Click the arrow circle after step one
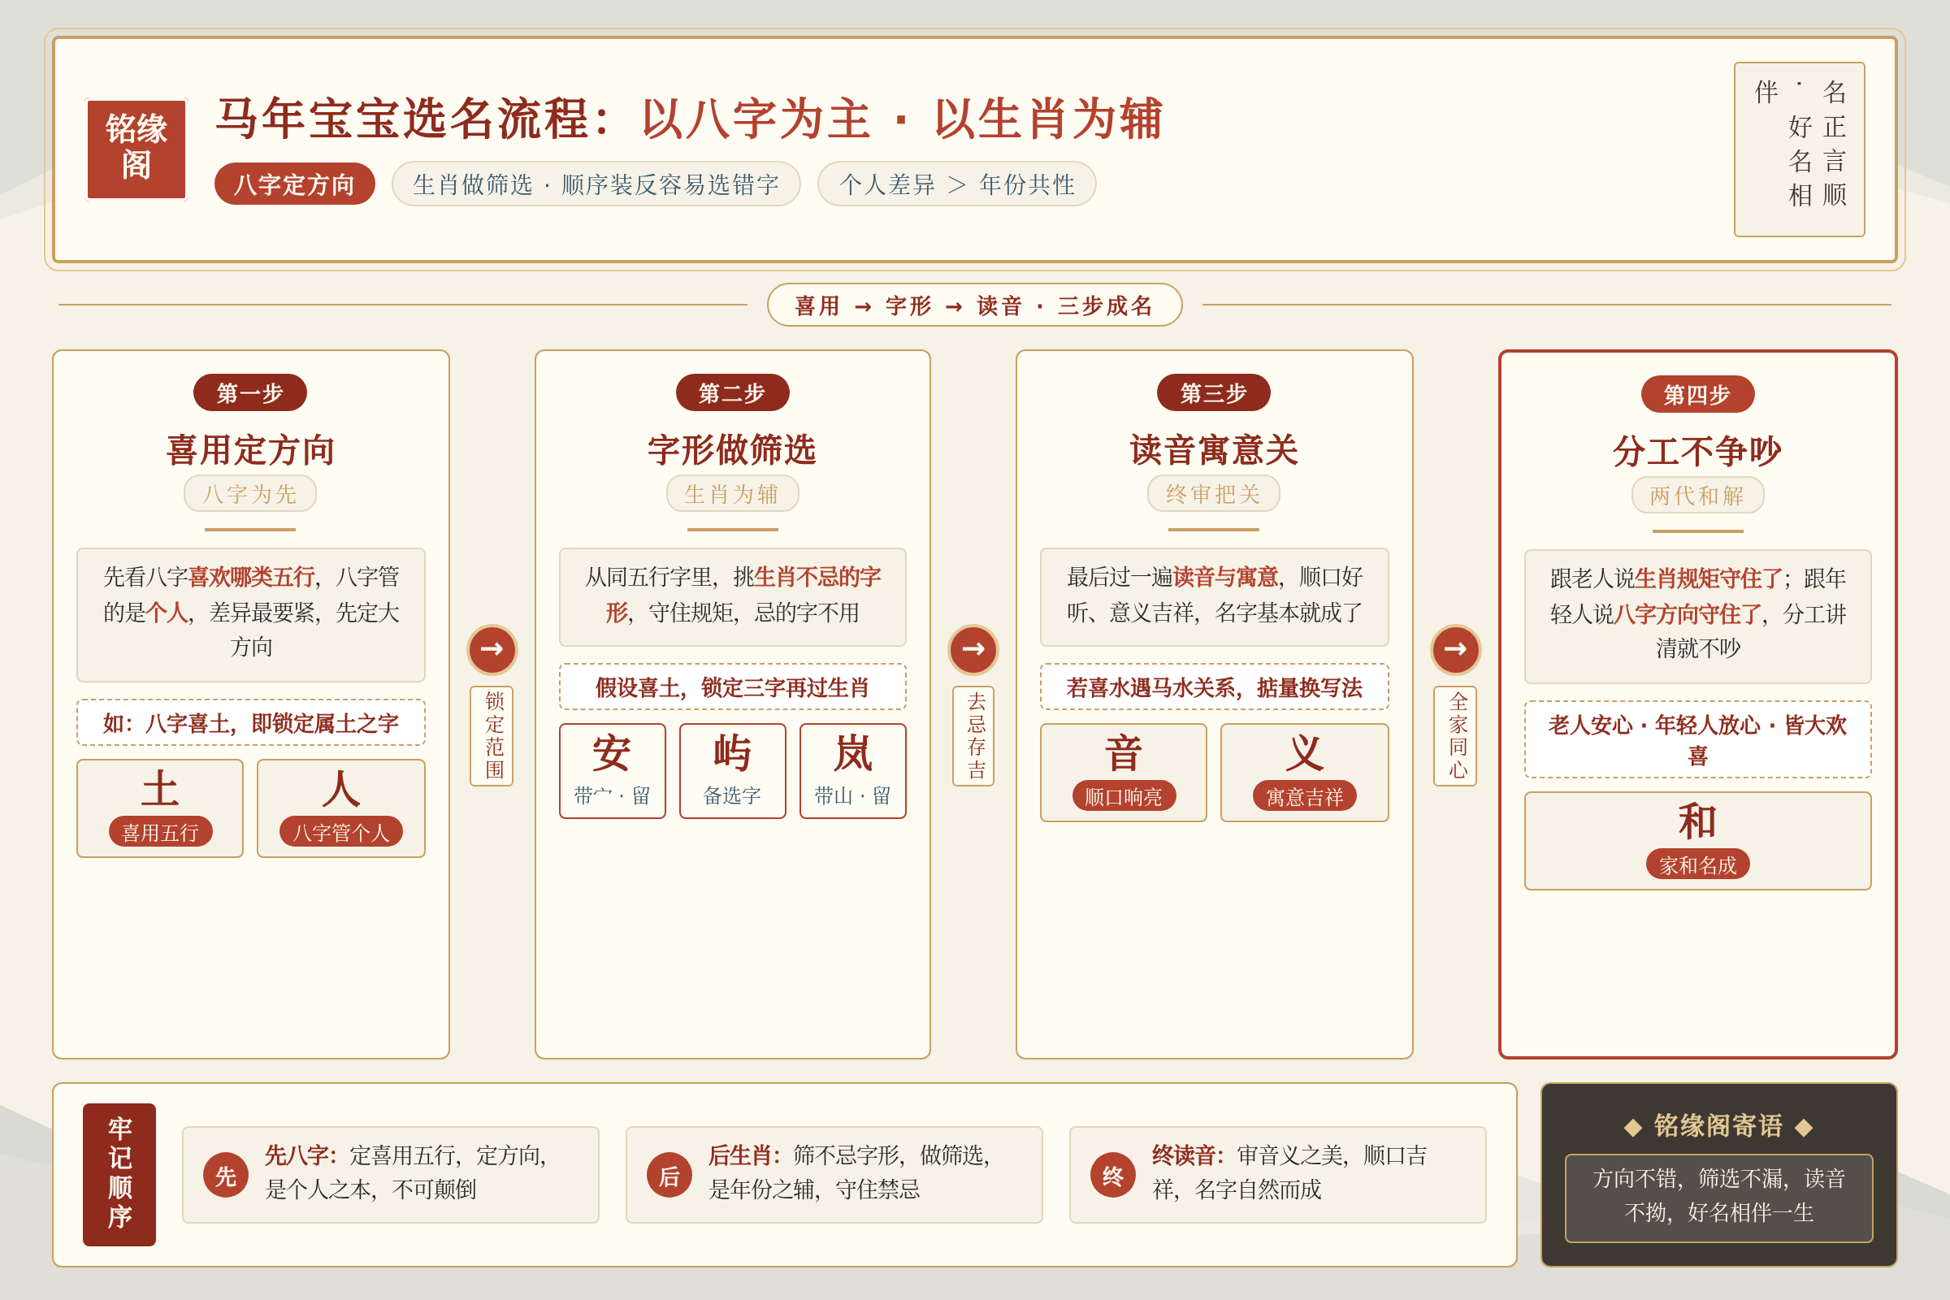1950x1300 pixels. tap(492, 649)
